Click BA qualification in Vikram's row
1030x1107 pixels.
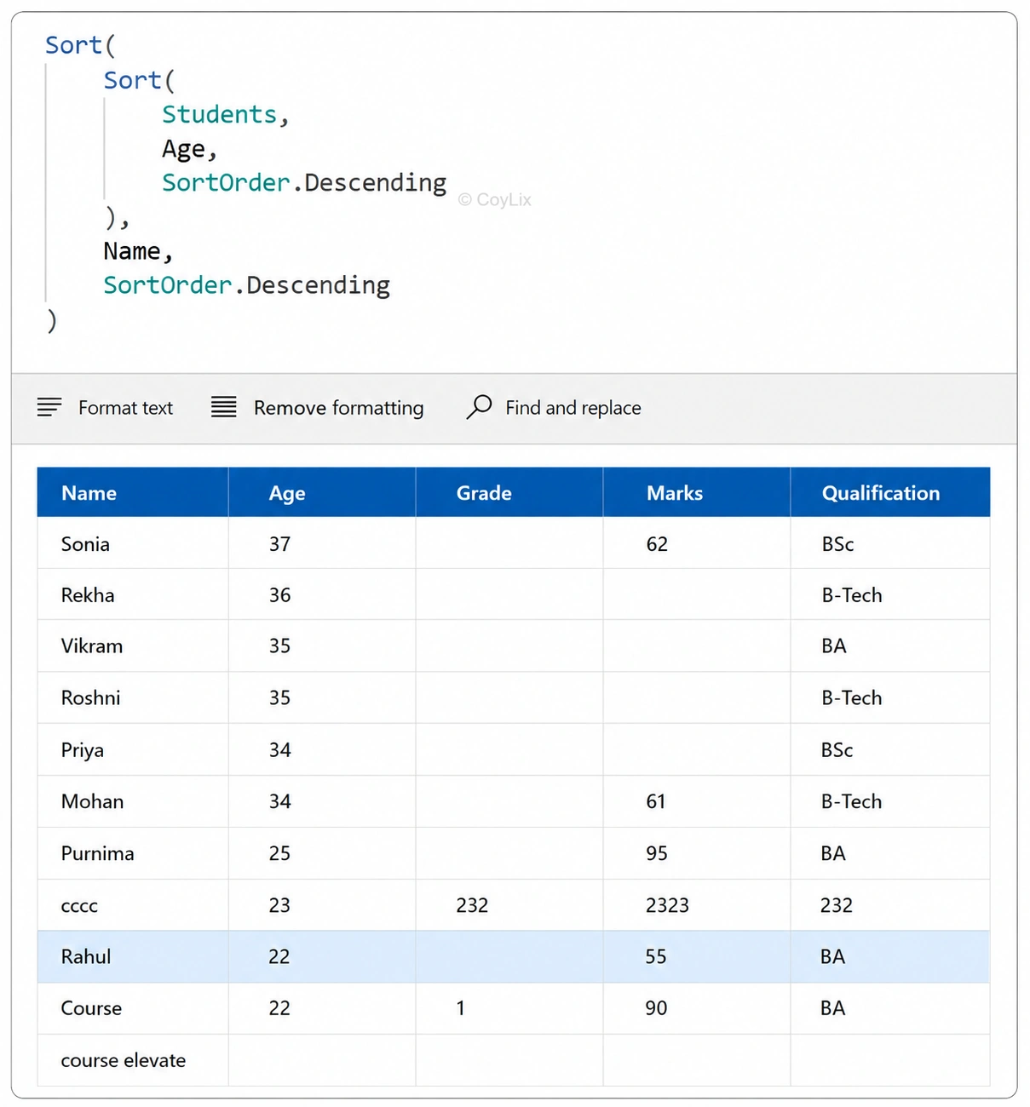834,646
